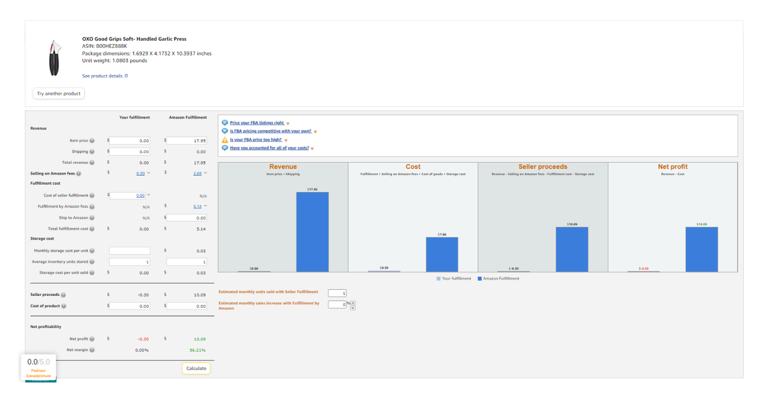Click the Monthly storage cost per unit help icon
The image size is (768, 415).
click(x=92, y=251)
